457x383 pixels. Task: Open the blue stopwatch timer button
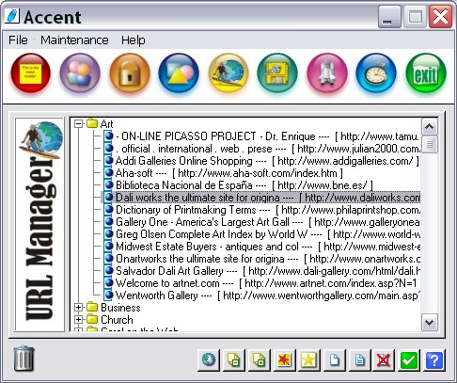click(376, 73)
